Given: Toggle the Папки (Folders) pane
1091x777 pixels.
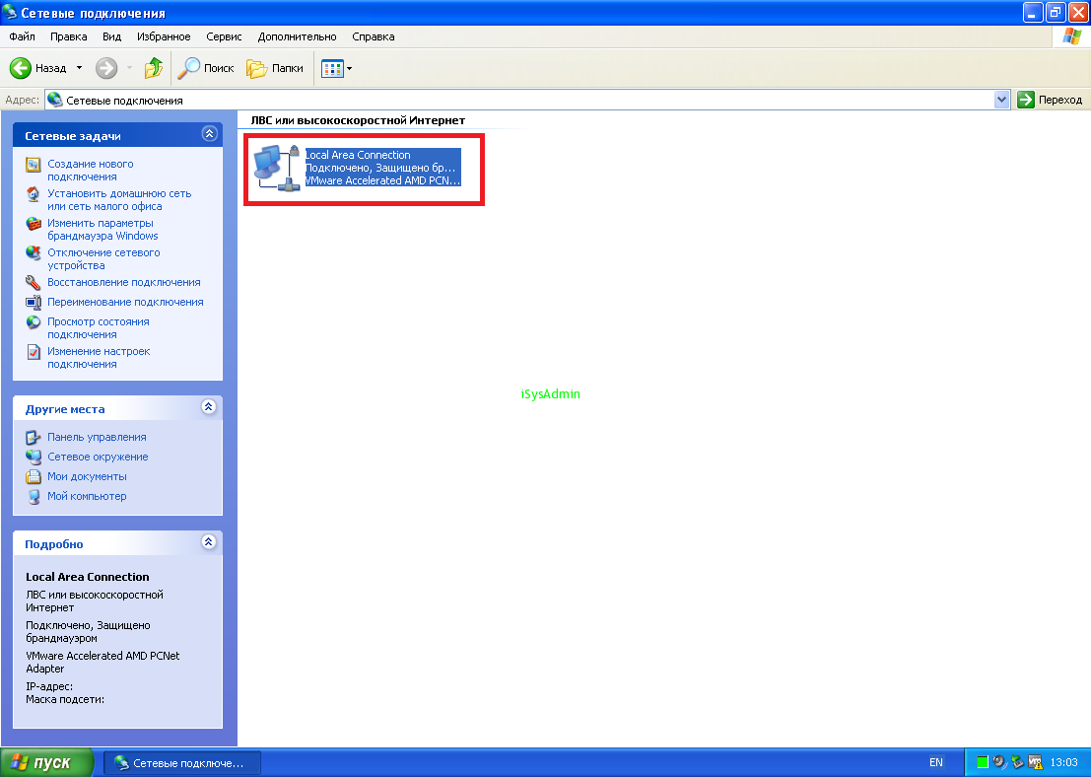Looking at the screenshot, I should click(276, 67).
